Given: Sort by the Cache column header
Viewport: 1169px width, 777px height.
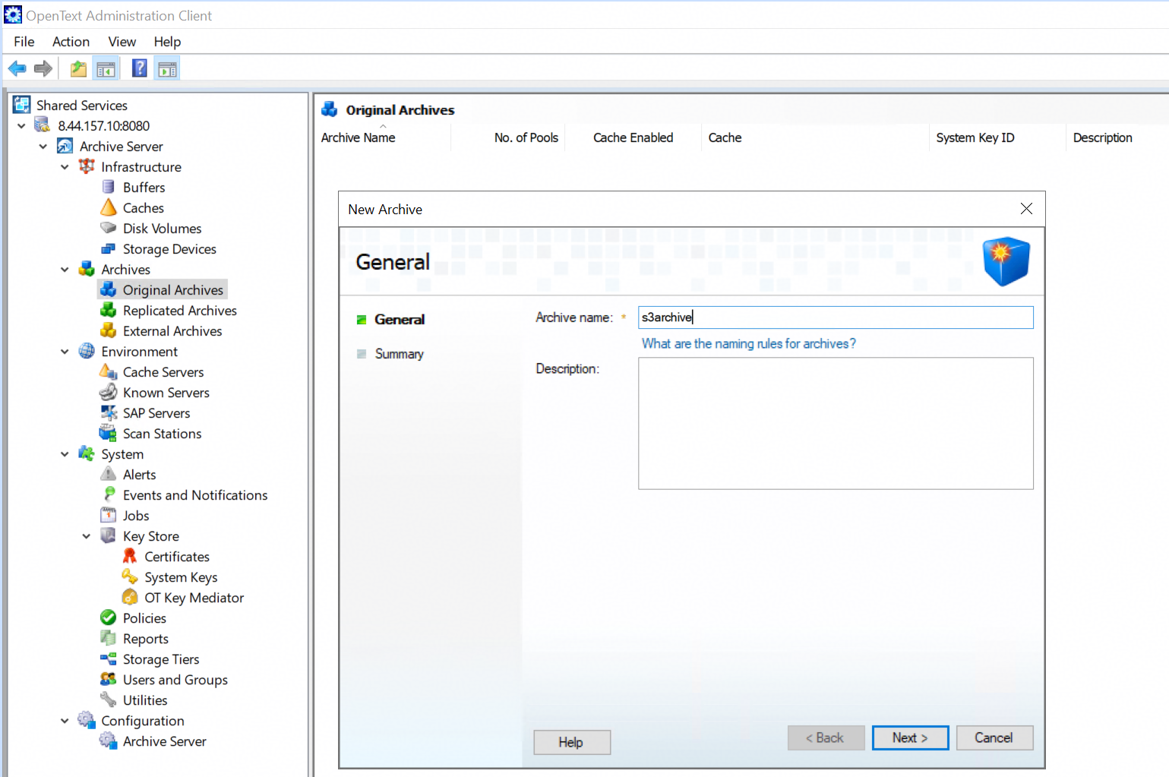Looking at the screenshot, I should (x=816, y=137).
